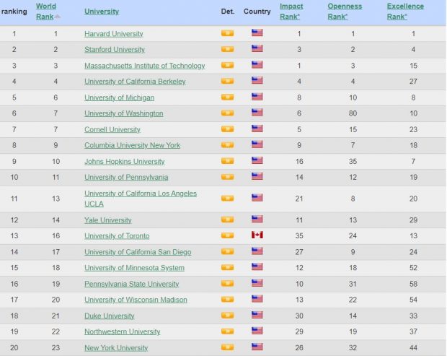Click details icon for University of California Berkeley
The image size is (447, 356).
tap(227, 81)
